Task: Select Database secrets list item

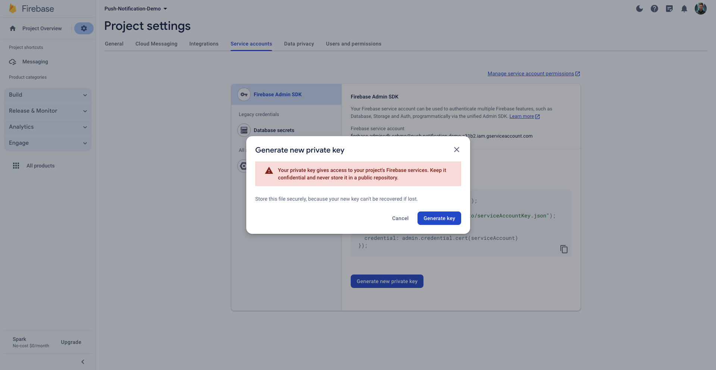Action: [x=287, y=130]
